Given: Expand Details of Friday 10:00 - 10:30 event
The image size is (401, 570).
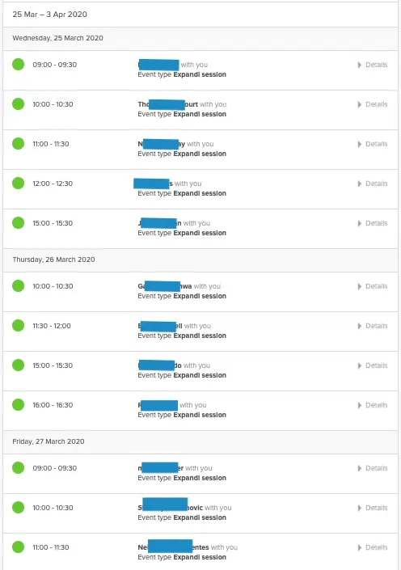Looking at the screenshot, I should (373, 508).
